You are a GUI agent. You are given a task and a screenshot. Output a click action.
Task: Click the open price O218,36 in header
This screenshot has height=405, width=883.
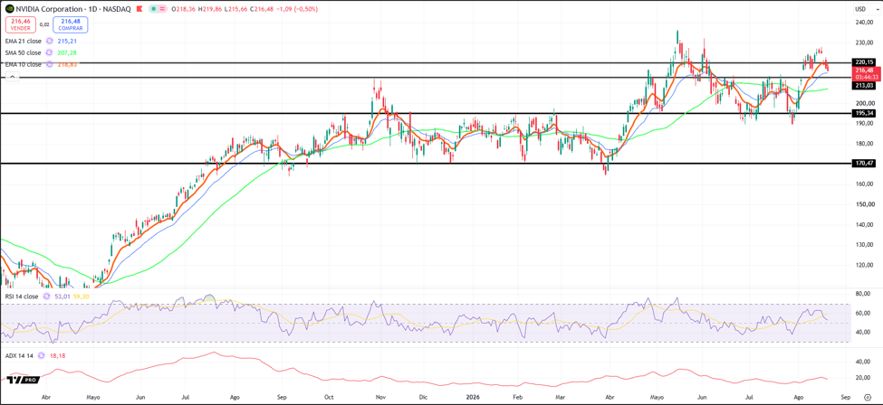tap(184, 8)
